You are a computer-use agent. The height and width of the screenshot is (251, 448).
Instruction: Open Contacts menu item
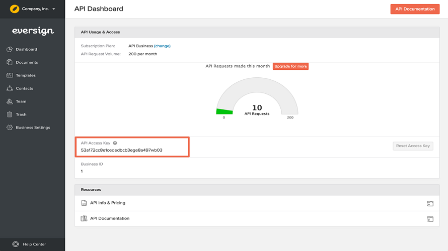(x=24, y=88)
